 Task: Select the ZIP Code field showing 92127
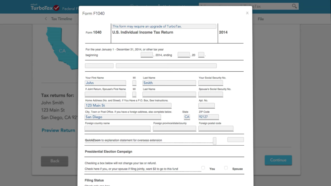point(208,117)
